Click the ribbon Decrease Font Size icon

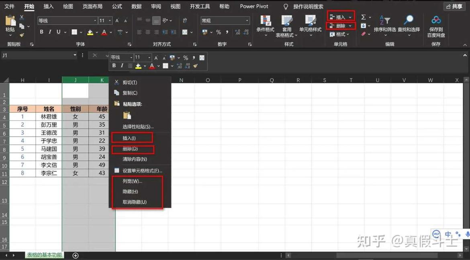tap(126, 21)
